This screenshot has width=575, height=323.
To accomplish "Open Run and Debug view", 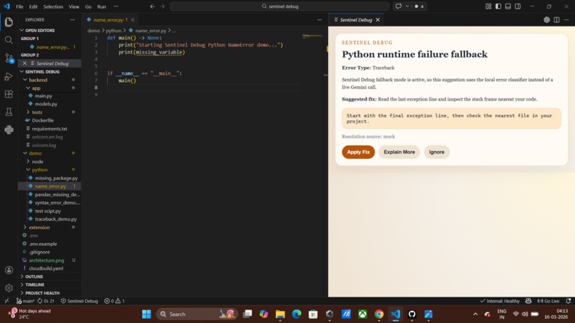I will click(x=9, y=76).
